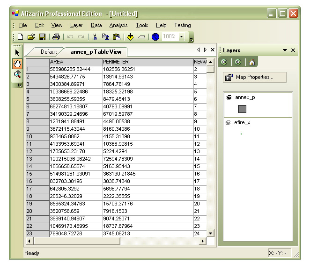310x268 pixels.
Task: Close the Layers panel
Action: click(293, 50)
